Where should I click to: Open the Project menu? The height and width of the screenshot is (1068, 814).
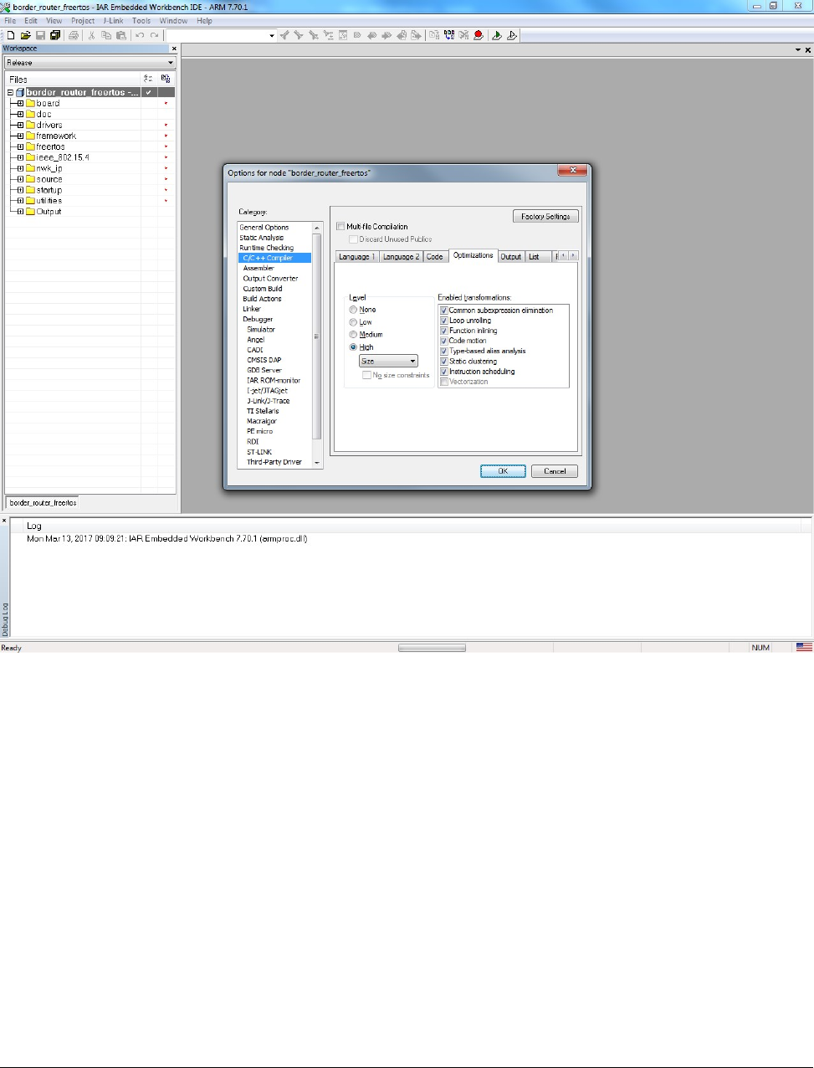(x=83, y=21)
